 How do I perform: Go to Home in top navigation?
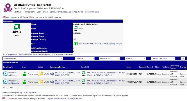(x=26, y=12)
